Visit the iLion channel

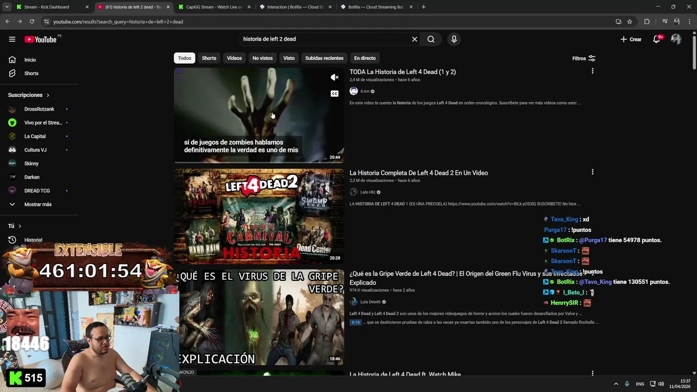pyautogui.click(x=365, y=91)
